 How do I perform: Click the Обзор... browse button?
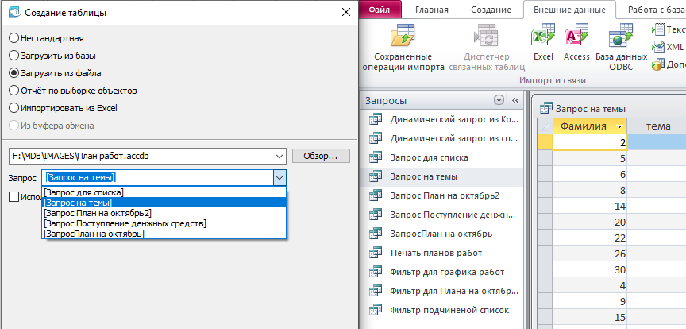[x=321, y=156]
